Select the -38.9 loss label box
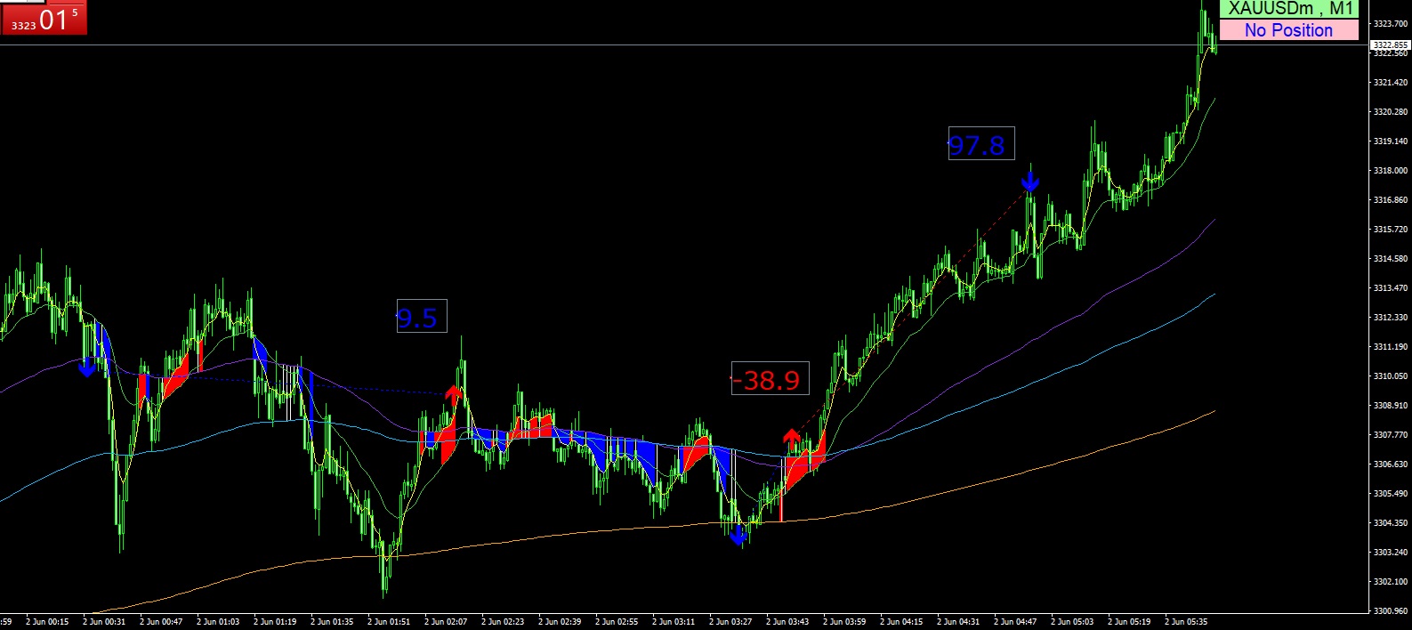 770,379
